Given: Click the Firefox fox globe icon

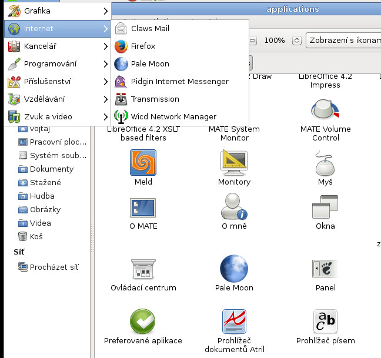Looking at the screenshot, I should click(121, 46).
